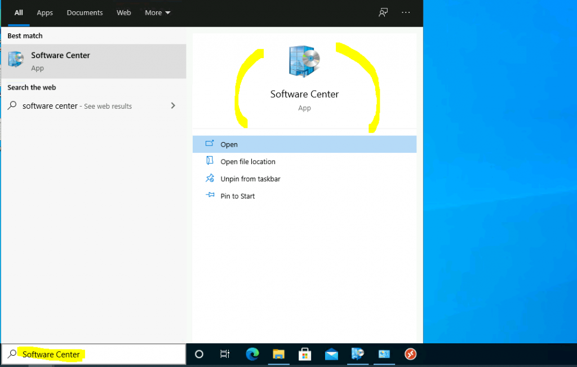
Task: Click the Open file location icon
Action: click(x=210, y=161)
